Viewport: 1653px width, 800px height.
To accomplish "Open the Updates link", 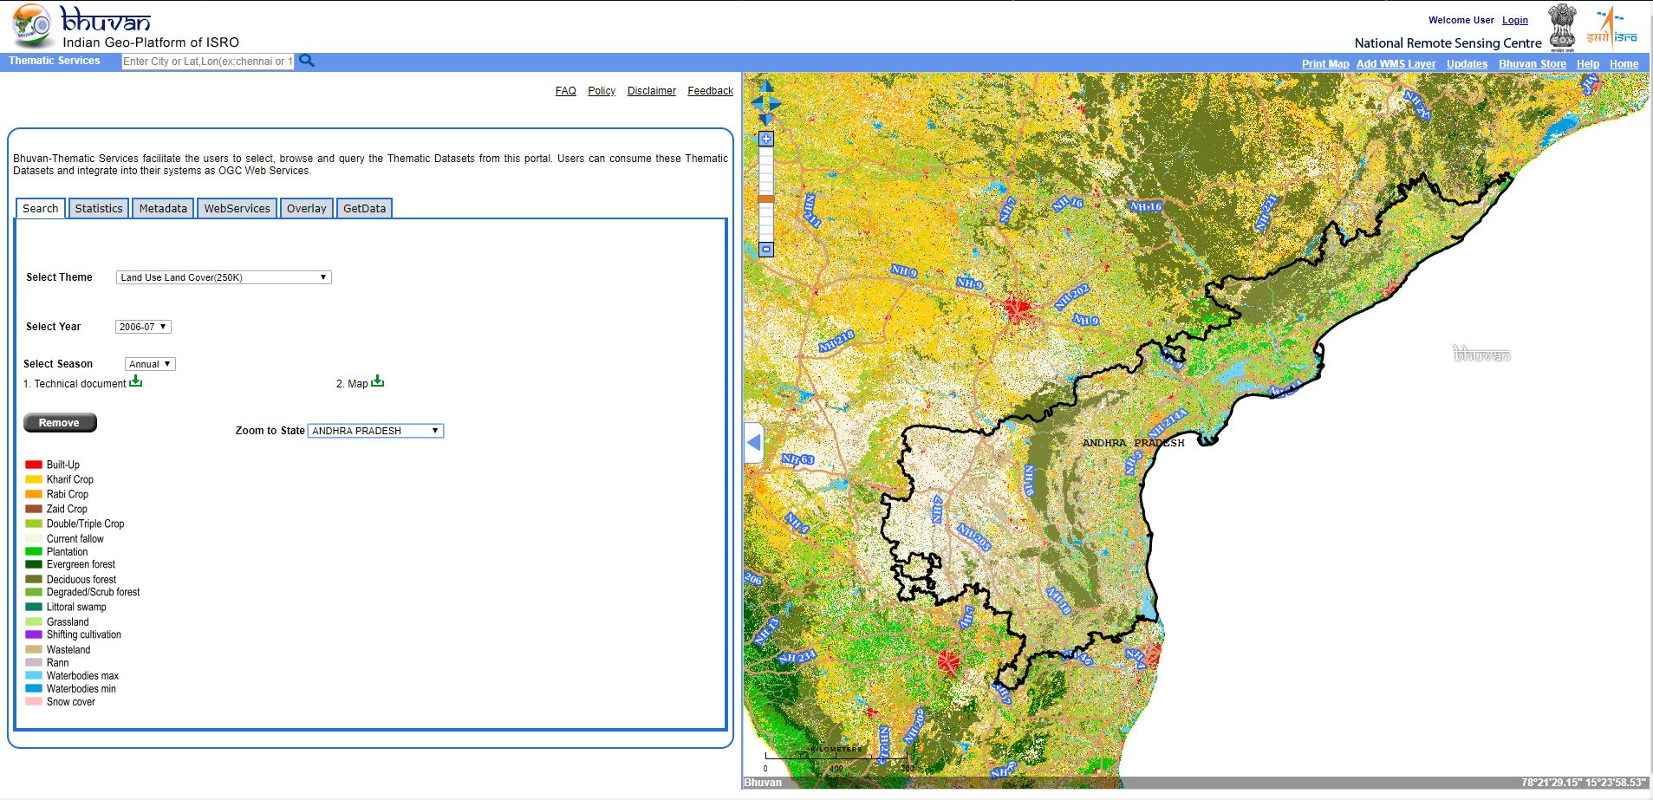I will (x=1467, y=64).
